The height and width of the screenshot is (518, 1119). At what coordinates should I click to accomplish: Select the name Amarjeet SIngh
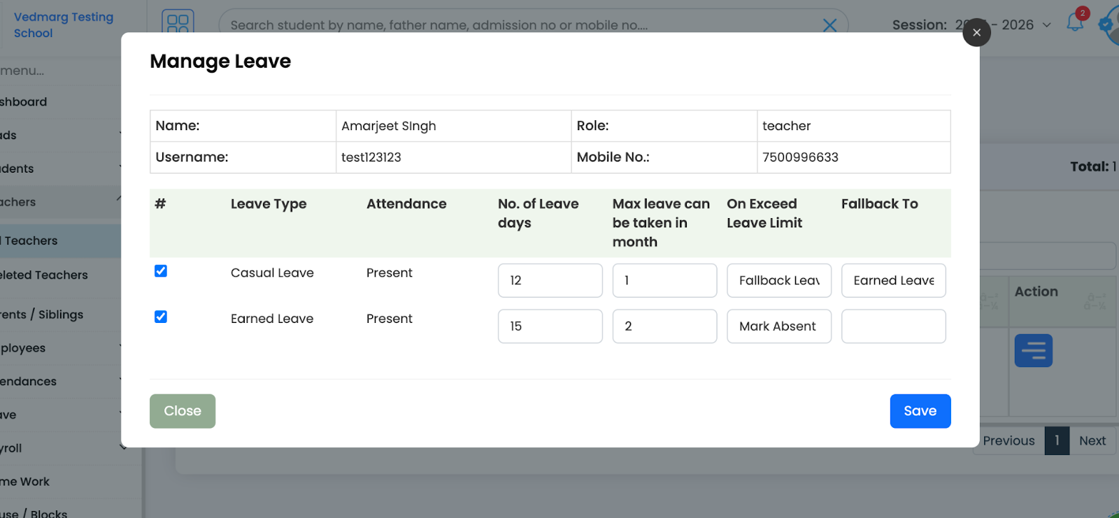click(388, 126)
